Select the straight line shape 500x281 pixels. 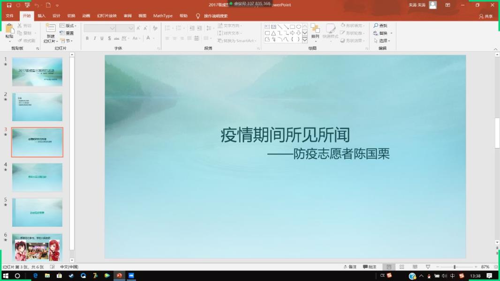click(x=280, y=27)
